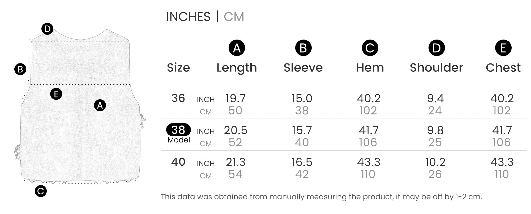This screenshot has height=214, width=531.
Task: Click the Length column heading
Action: point(237,68)
